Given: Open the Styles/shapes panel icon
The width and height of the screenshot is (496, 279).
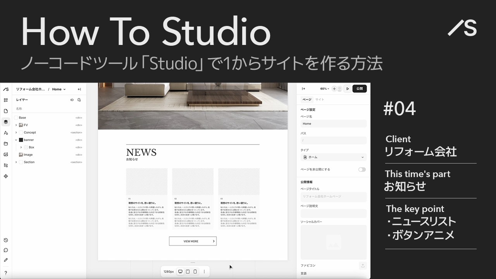Looking at the screenshot, I should (6, 133).
